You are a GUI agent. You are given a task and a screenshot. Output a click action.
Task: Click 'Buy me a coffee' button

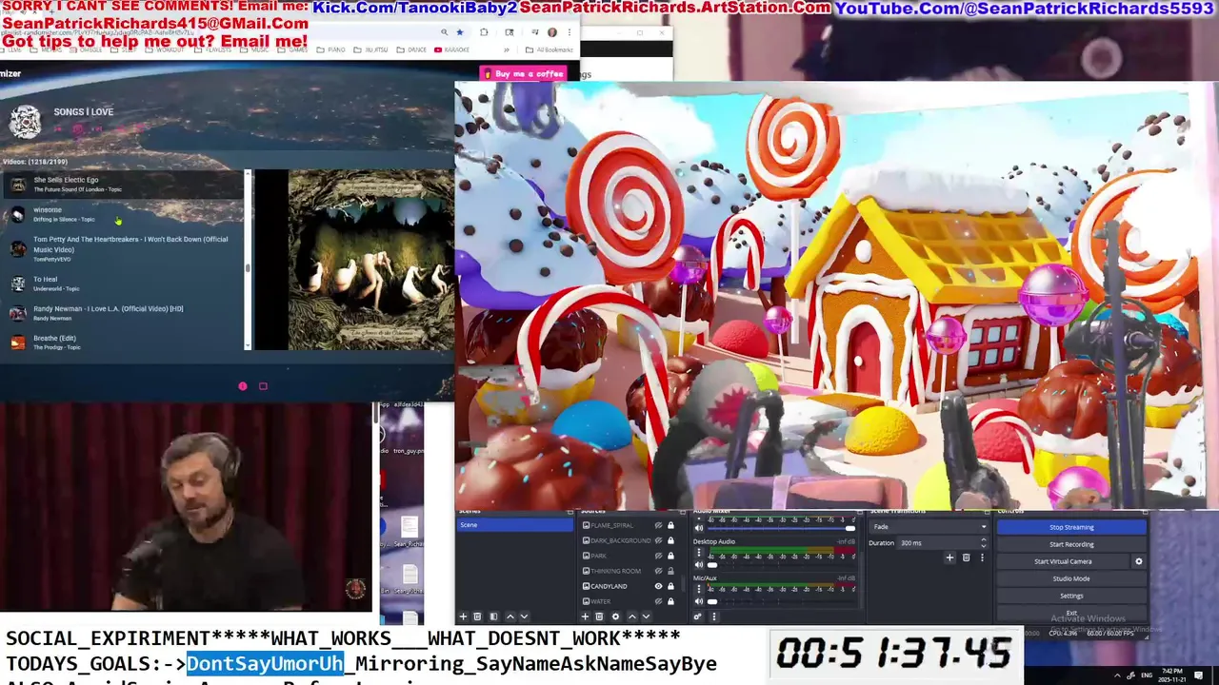coord(524,73)
